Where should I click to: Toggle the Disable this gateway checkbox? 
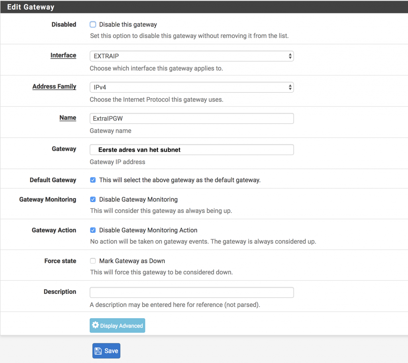pos(93,24)
